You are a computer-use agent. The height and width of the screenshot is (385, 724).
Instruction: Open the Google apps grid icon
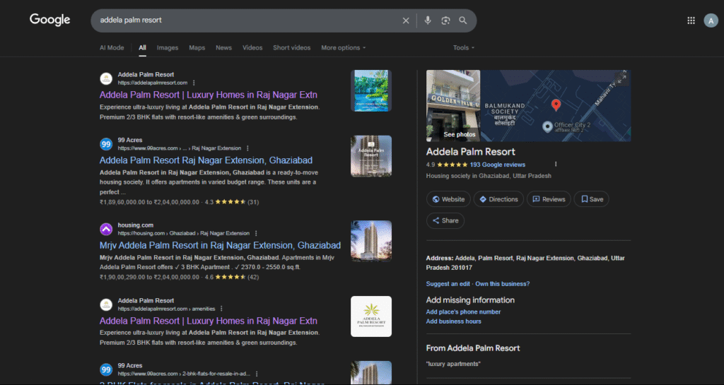click(x=691, y=20)
